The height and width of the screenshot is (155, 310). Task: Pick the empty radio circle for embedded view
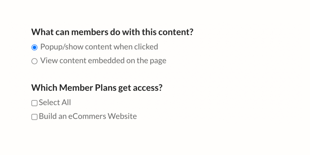coord(34,61)
